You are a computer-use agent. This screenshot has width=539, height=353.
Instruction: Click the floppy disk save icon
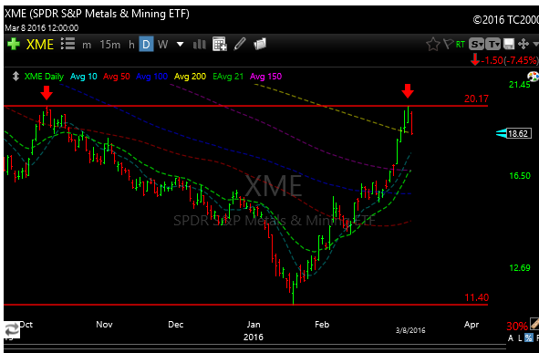[x=509, y=44]
